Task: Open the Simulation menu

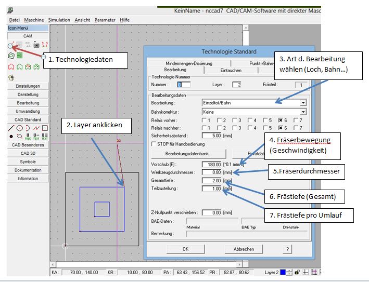Action: coord(59,20)
